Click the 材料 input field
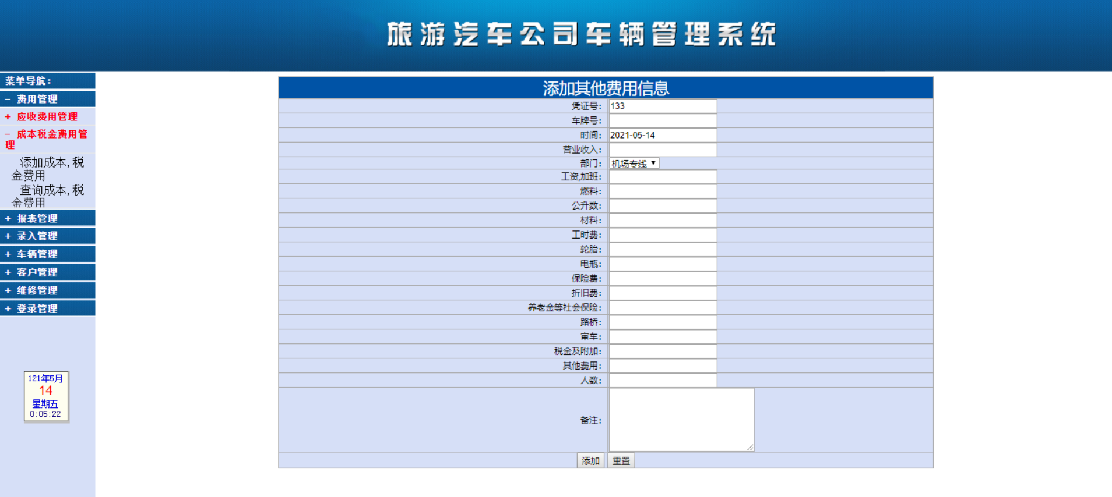This screenshot has width=1112, height=497. 663,220
